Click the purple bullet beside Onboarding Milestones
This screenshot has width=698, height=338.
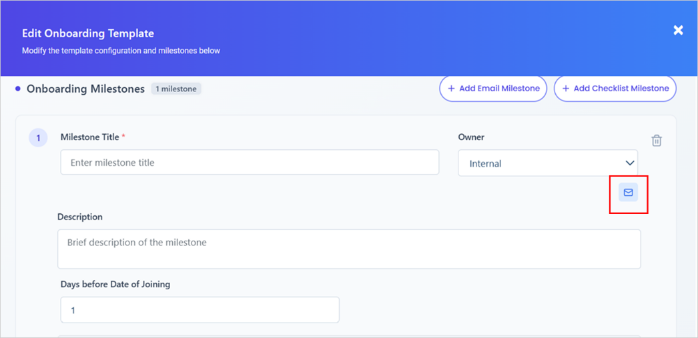pos(18,89)
